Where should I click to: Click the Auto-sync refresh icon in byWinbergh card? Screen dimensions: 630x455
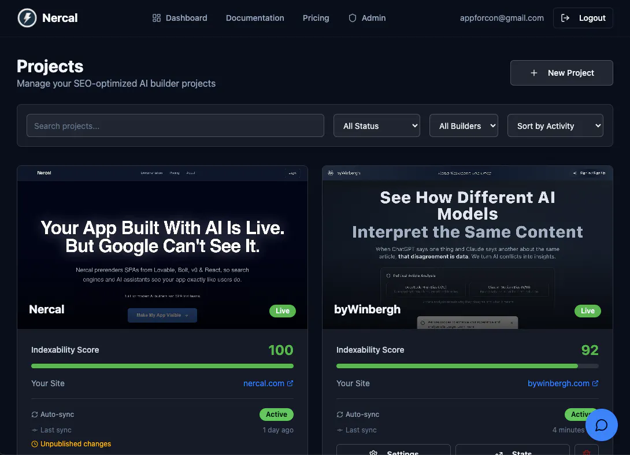(x=340, y=415)
